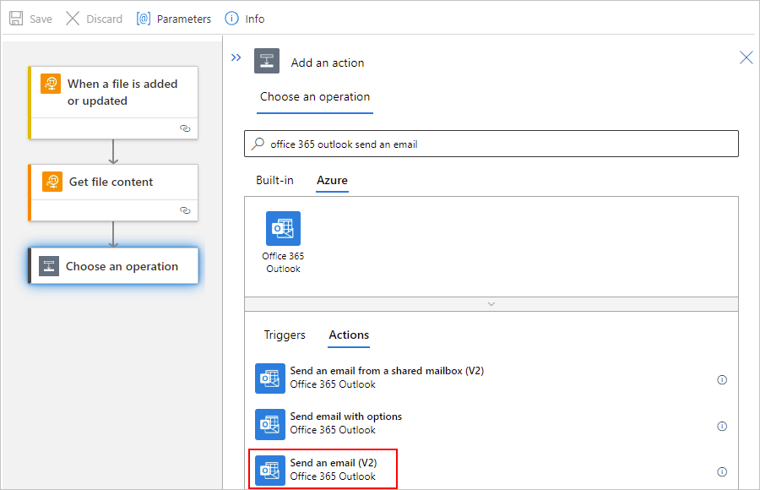Show info for Send email with options

pyautogui.click(x=722, y=427)
